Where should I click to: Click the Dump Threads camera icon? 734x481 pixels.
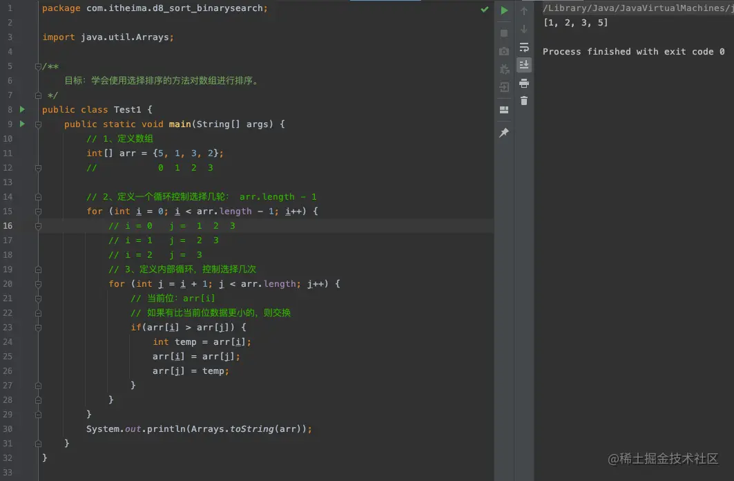point(504,51)
